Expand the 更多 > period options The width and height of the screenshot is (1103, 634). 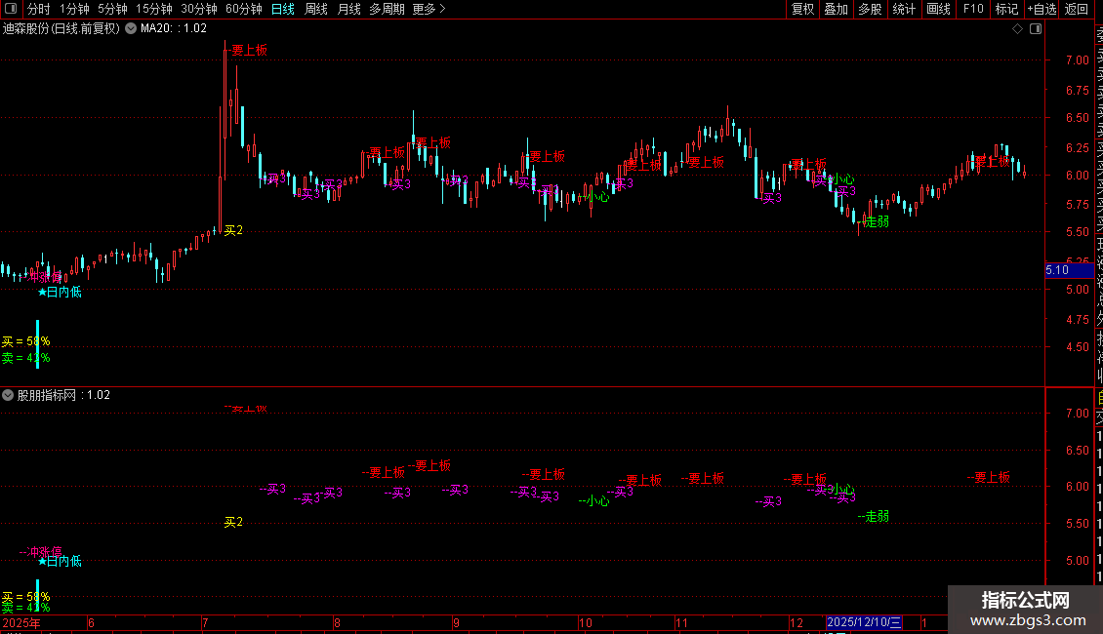point(429,9)
